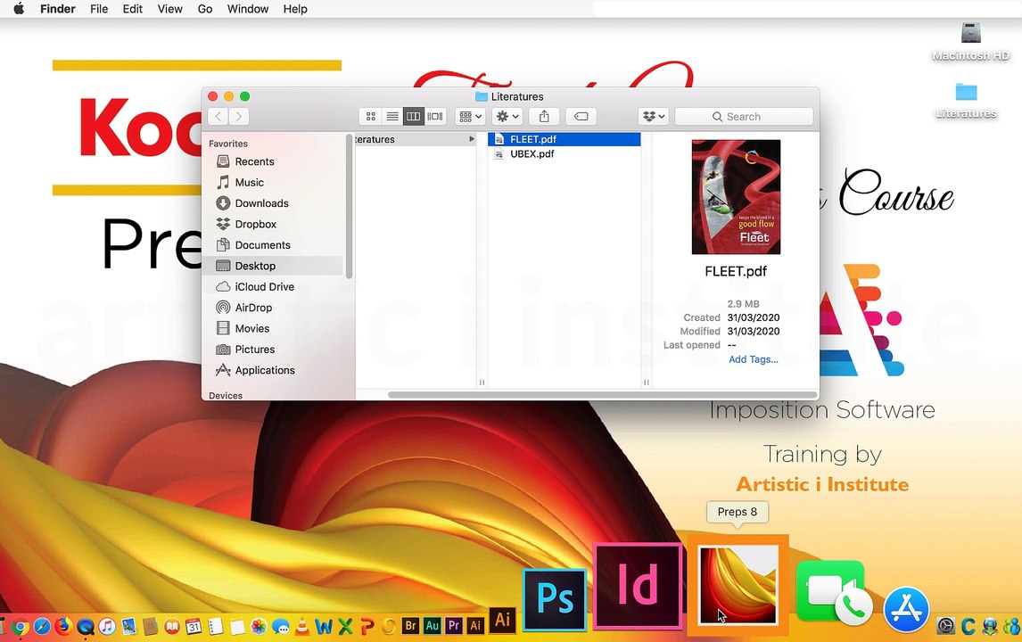Go back with the Finder back arrow

point(218,117)
